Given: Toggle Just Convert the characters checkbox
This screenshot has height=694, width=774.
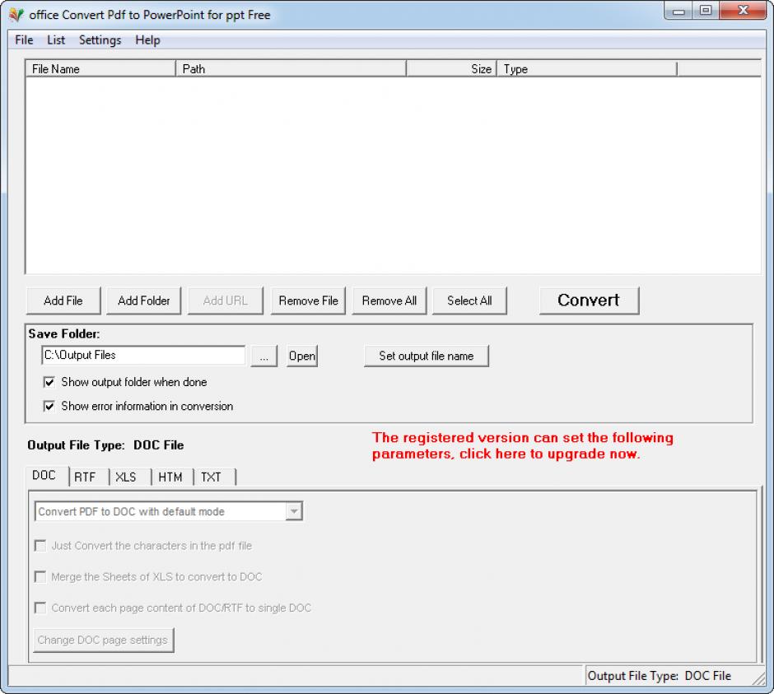Looking at the screenshot, I should click(x=40, y=546).
